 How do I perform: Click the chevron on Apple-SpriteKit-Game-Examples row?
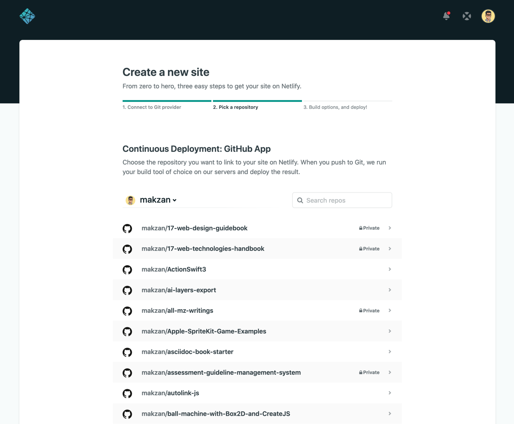390,331
